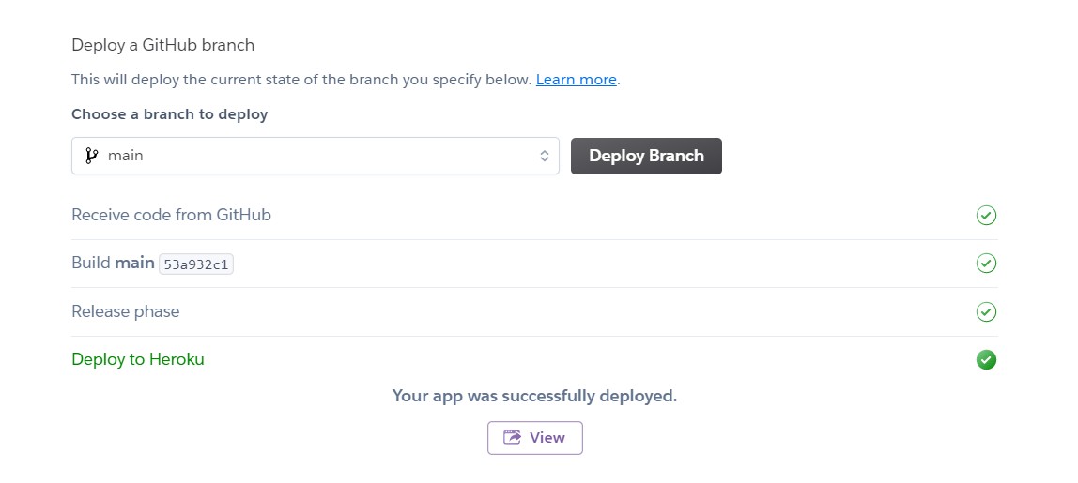Click the checkmark icon for Receive code from GitHub

(x=986, y=215)
